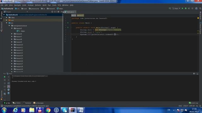This screenshot has height=113, width=202.
Task: Open the Favorites star side tab
Action: (2, 95)
